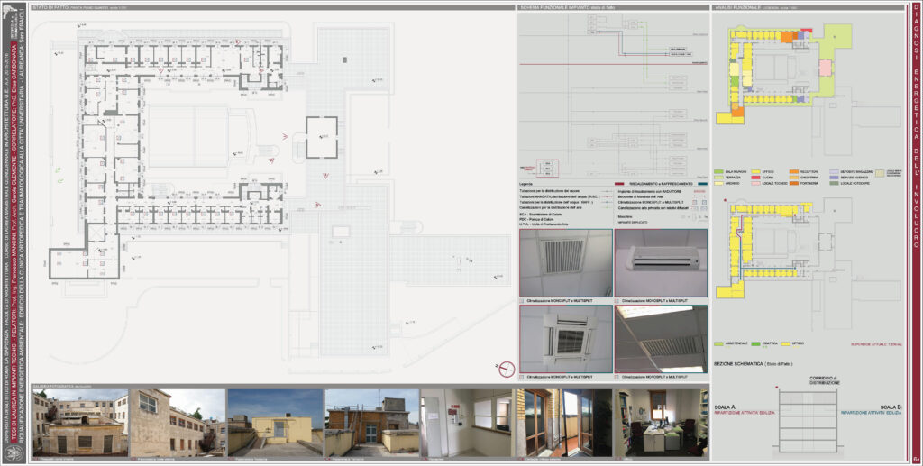
Task: Select the DIDATTICA green swatch
Action: tap(756, 343)
